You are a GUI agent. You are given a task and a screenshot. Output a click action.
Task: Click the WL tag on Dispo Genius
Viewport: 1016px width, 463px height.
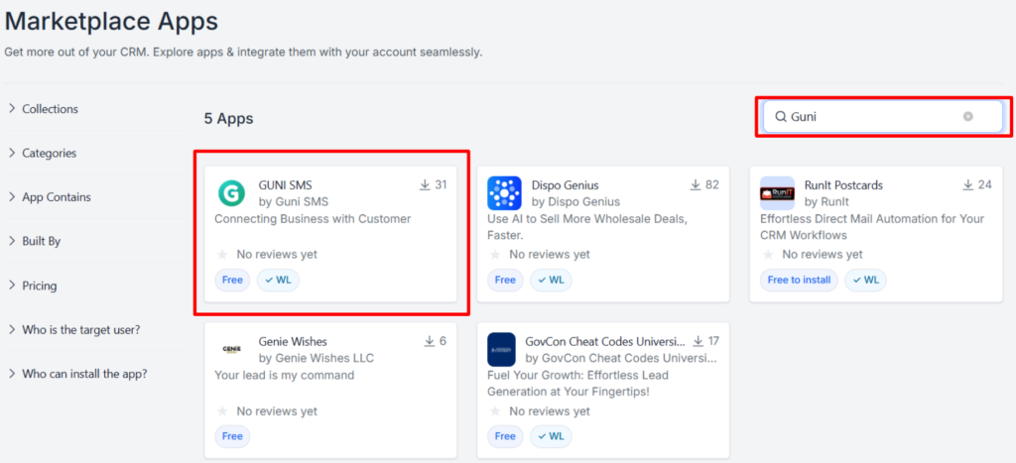[x=551, y=281]
